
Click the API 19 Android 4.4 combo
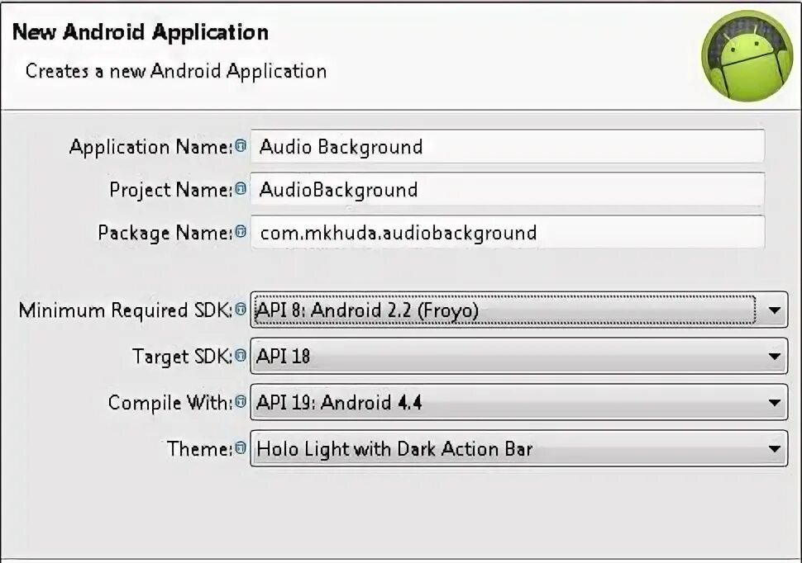point(503,403)
